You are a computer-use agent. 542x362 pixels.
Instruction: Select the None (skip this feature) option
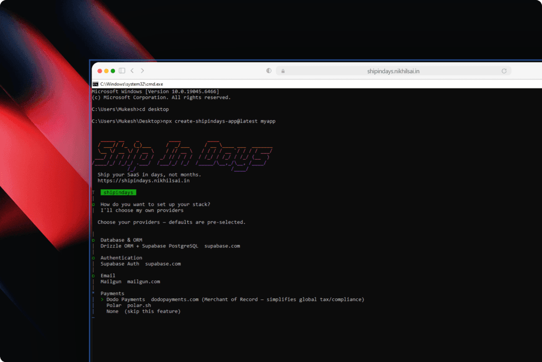tap(143, 311)
